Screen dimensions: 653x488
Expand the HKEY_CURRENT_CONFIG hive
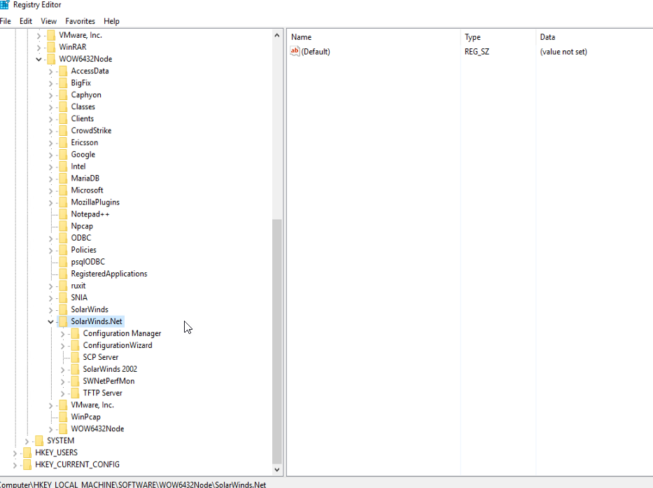pyautogui.click(x=15, y=465)
